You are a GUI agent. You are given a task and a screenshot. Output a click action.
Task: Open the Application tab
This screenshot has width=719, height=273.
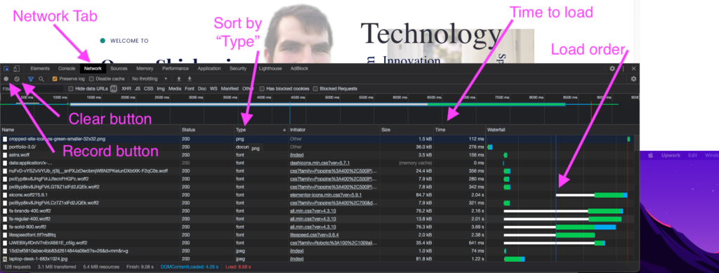tap(209, 69)
